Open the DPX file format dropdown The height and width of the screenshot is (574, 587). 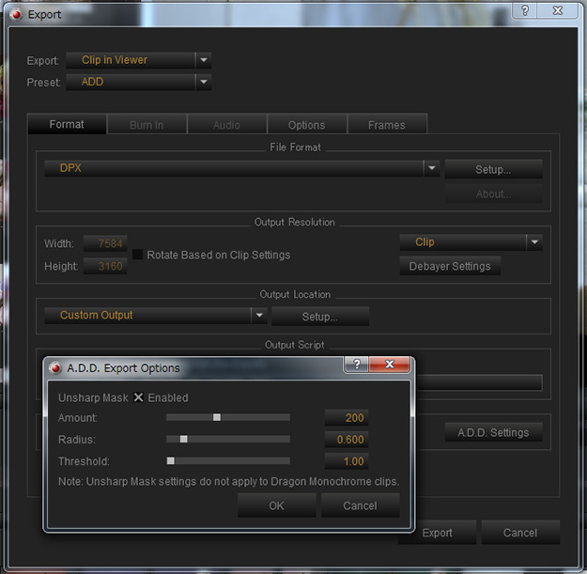[x=431, y=168]
